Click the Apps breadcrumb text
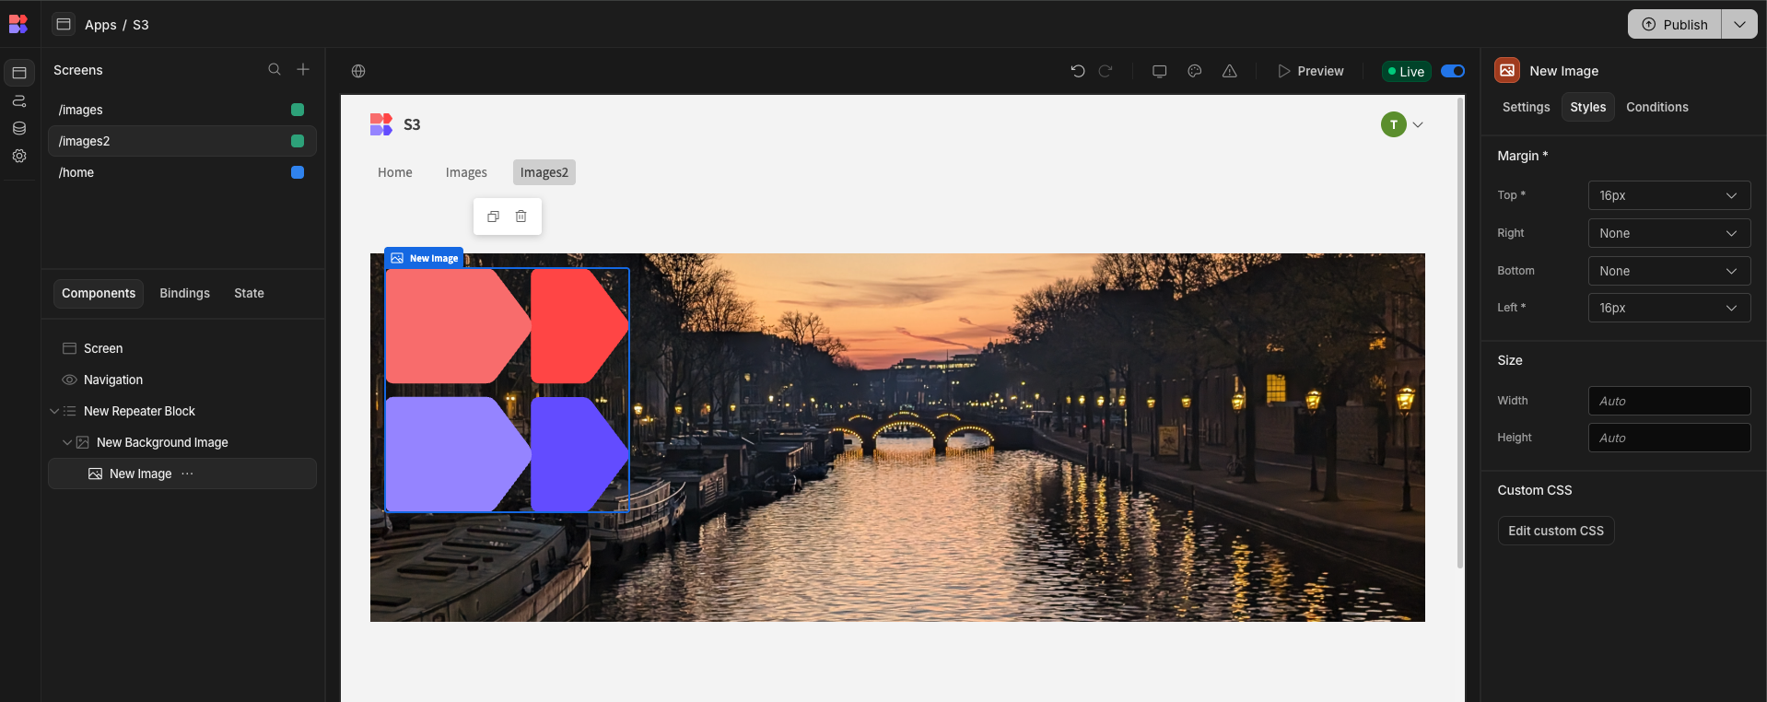The width and height of the screenshot is (1767, 702). coord(100,25)
